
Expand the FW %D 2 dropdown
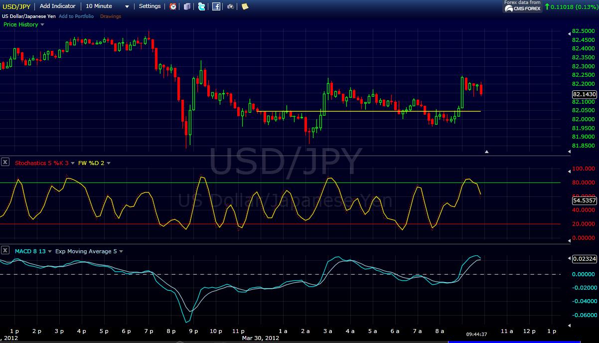pyautogui.click(x=109, y=163)
